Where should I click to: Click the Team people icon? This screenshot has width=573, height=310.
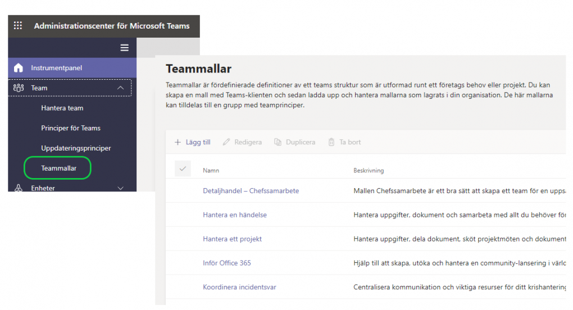pos(19,88)
